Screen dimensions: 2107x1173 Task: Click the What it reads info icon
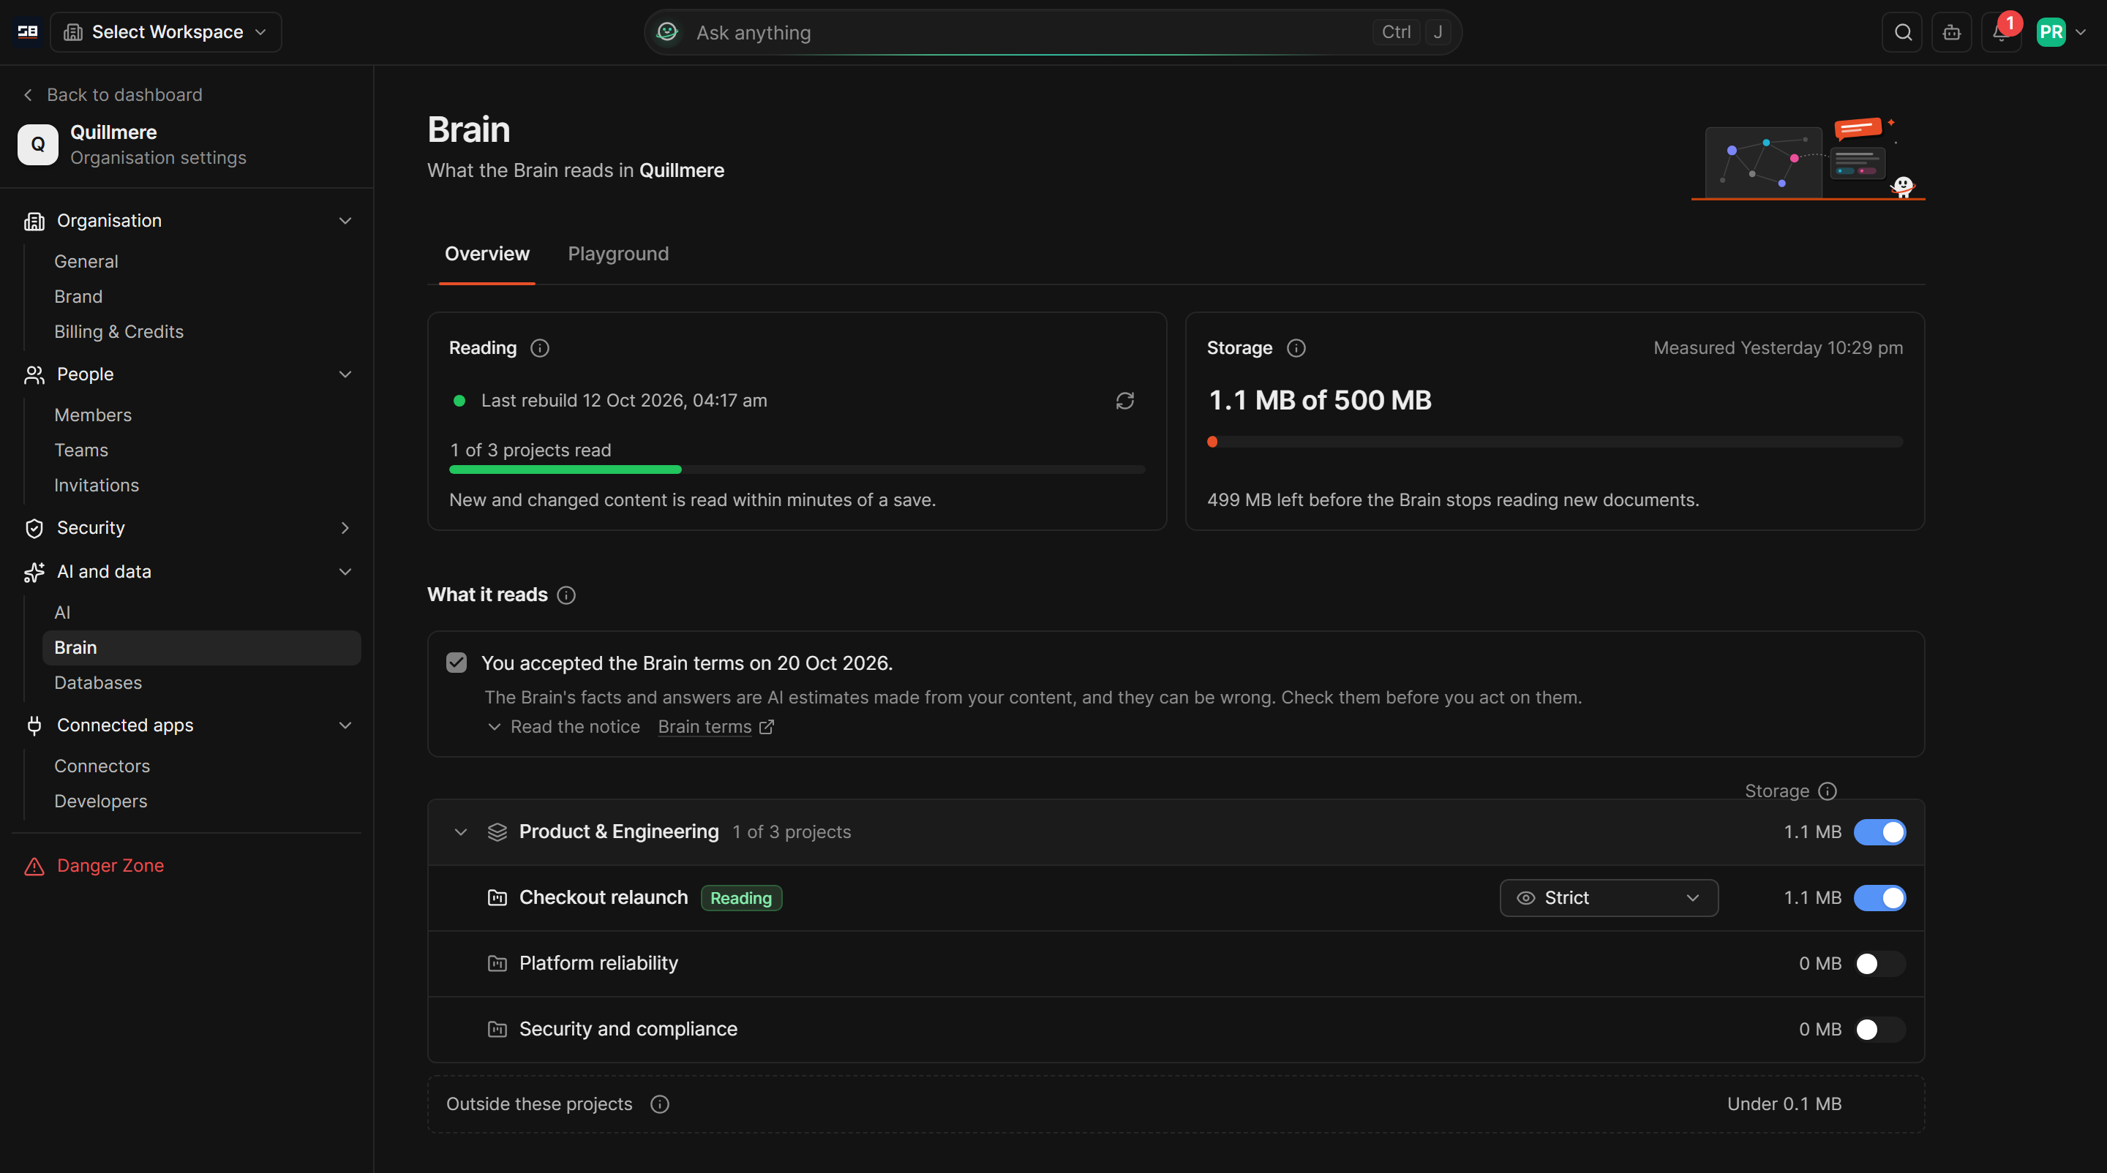pos(566,595)
